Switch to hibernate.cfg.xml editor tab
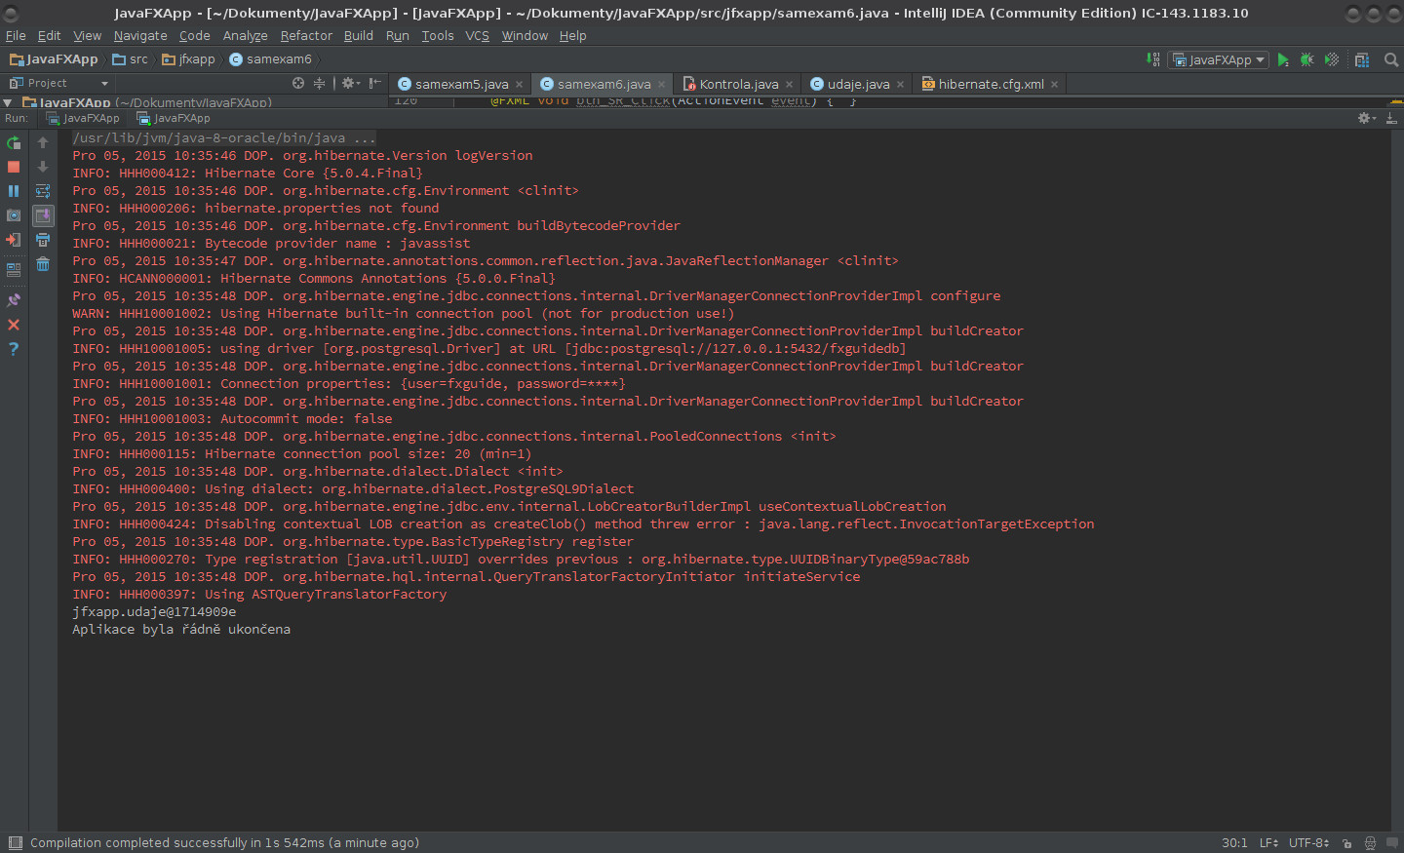1404x853 pixels. point(990,84)
